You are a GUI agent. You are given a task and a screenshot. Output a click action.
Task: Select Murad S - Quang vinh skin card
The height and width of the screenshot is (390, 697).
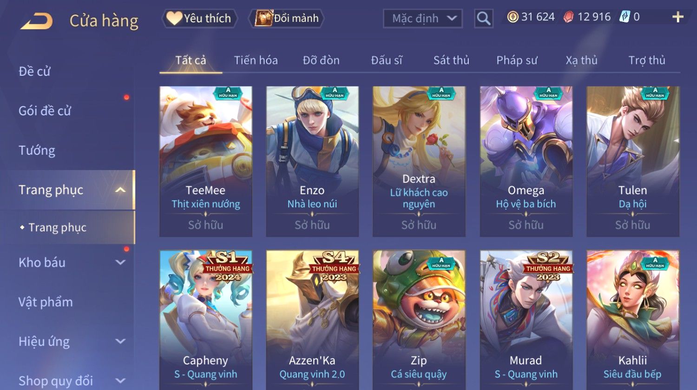point(526,320)
